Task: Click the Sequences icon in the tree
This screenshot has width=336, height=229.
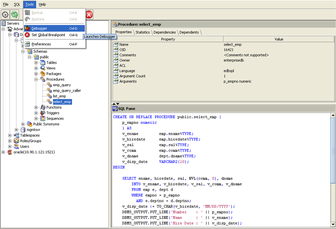Action: tap(43, 118)
